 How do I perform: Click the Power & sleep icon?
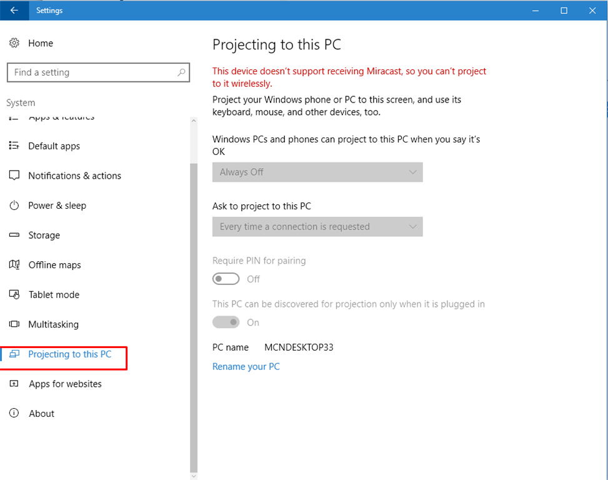pos(14,206)
